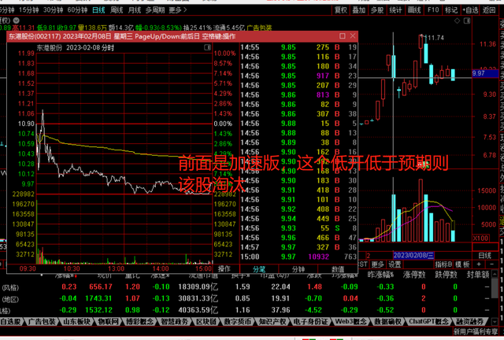Viewport: 504px width, 340px height.
Task: Open the 区块链 bottom tab
Action: pos(206,321)
